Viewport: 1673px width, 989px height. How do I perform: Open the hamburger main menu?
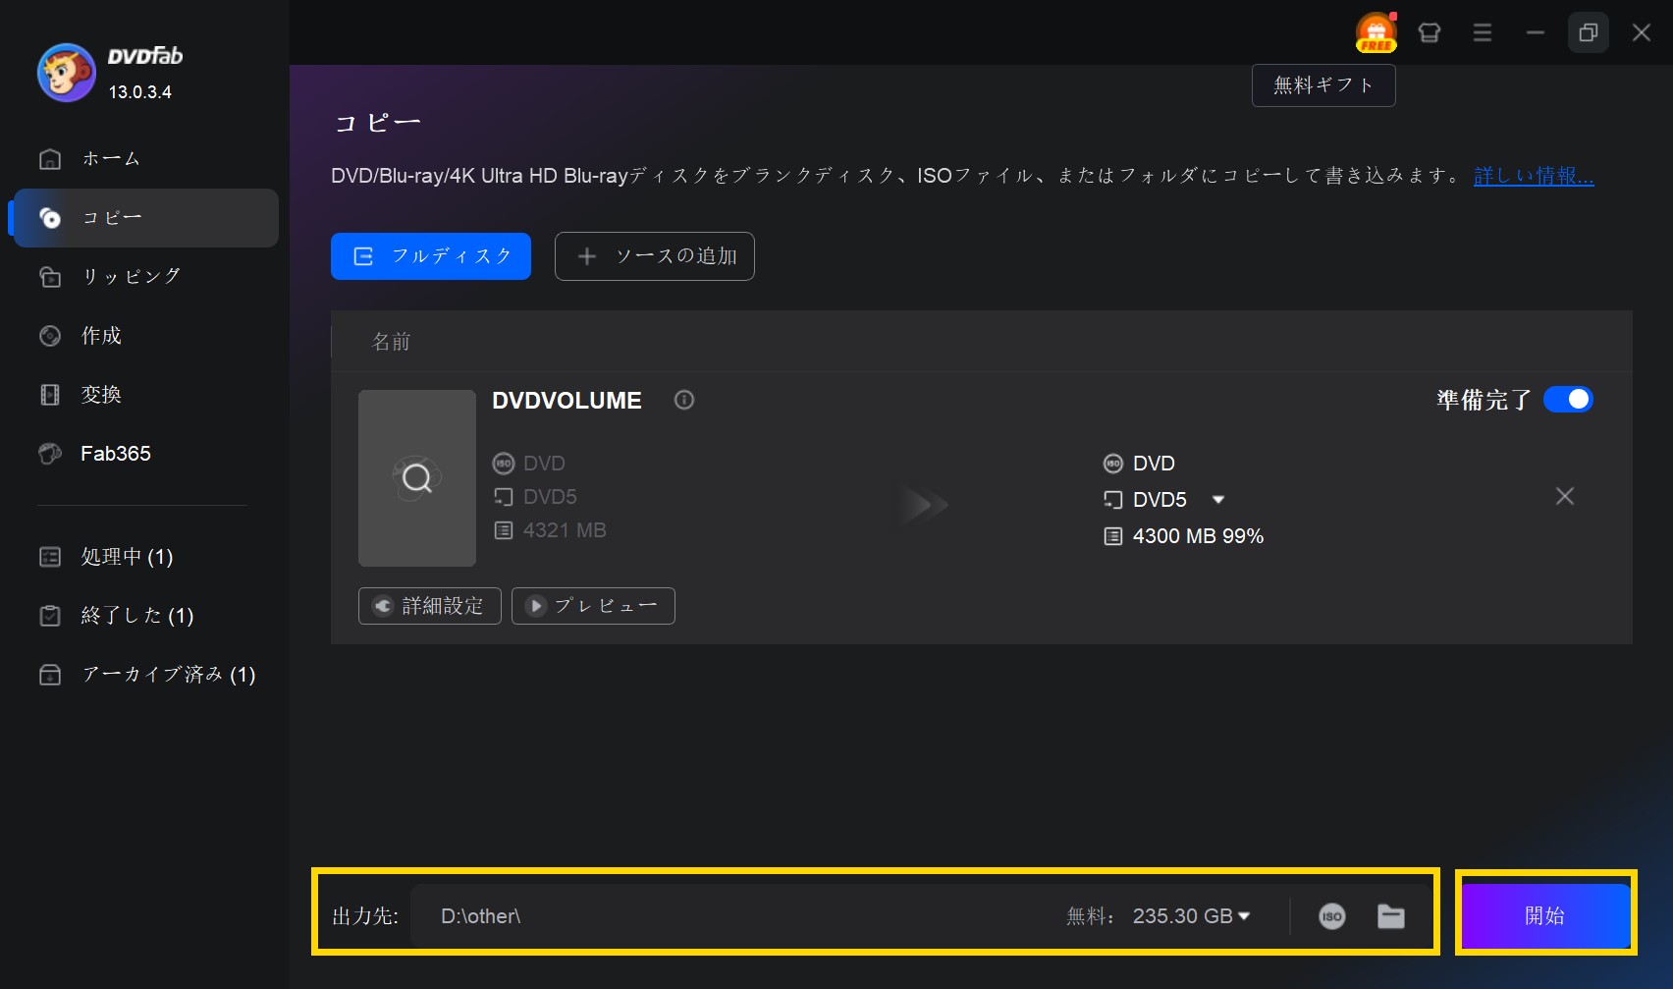click(1483, 32)
